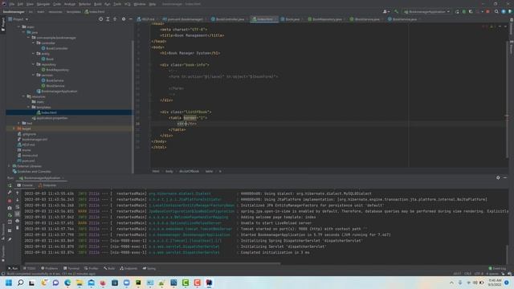The width and height of the screenshot is (514, 289).
Task: Open the Project view dropdown
Action: click(x=18, y=19)
